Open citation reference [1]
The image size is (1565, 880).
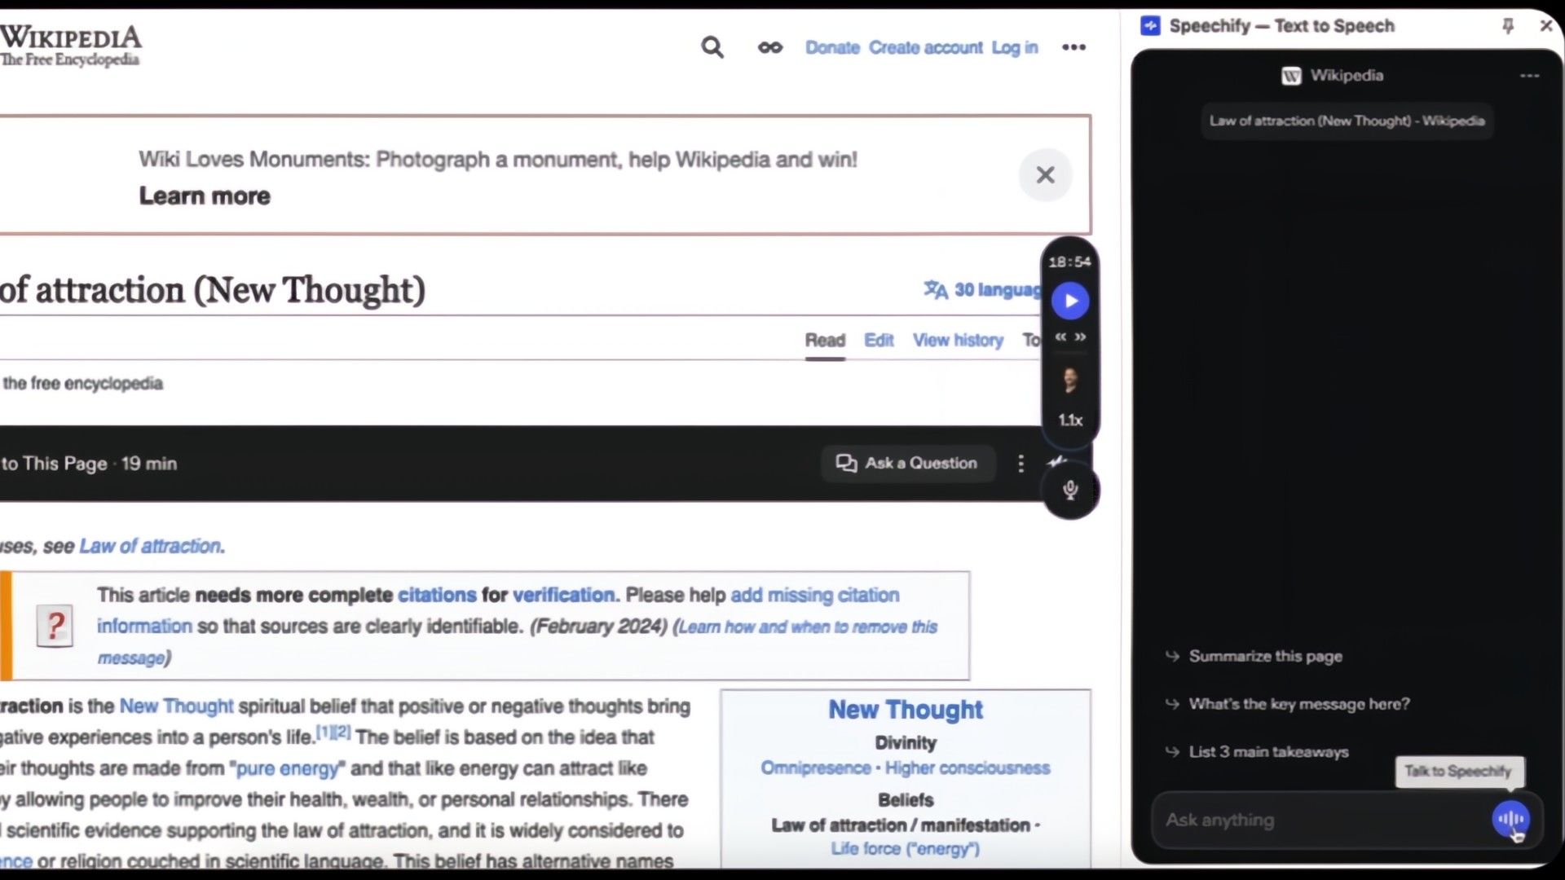(x=324, y=732)
